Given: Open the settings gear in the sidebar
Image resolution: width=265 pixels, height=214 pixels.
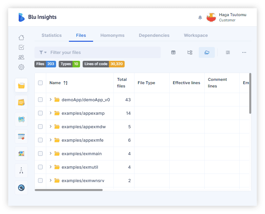Looking at the screenshot, I should click(21, 67).
